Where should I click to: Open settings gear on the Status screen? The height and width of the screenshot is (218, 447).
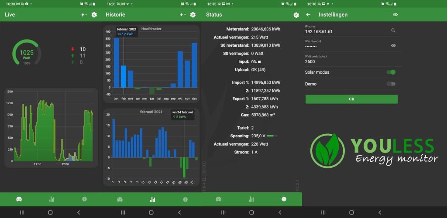296,15
